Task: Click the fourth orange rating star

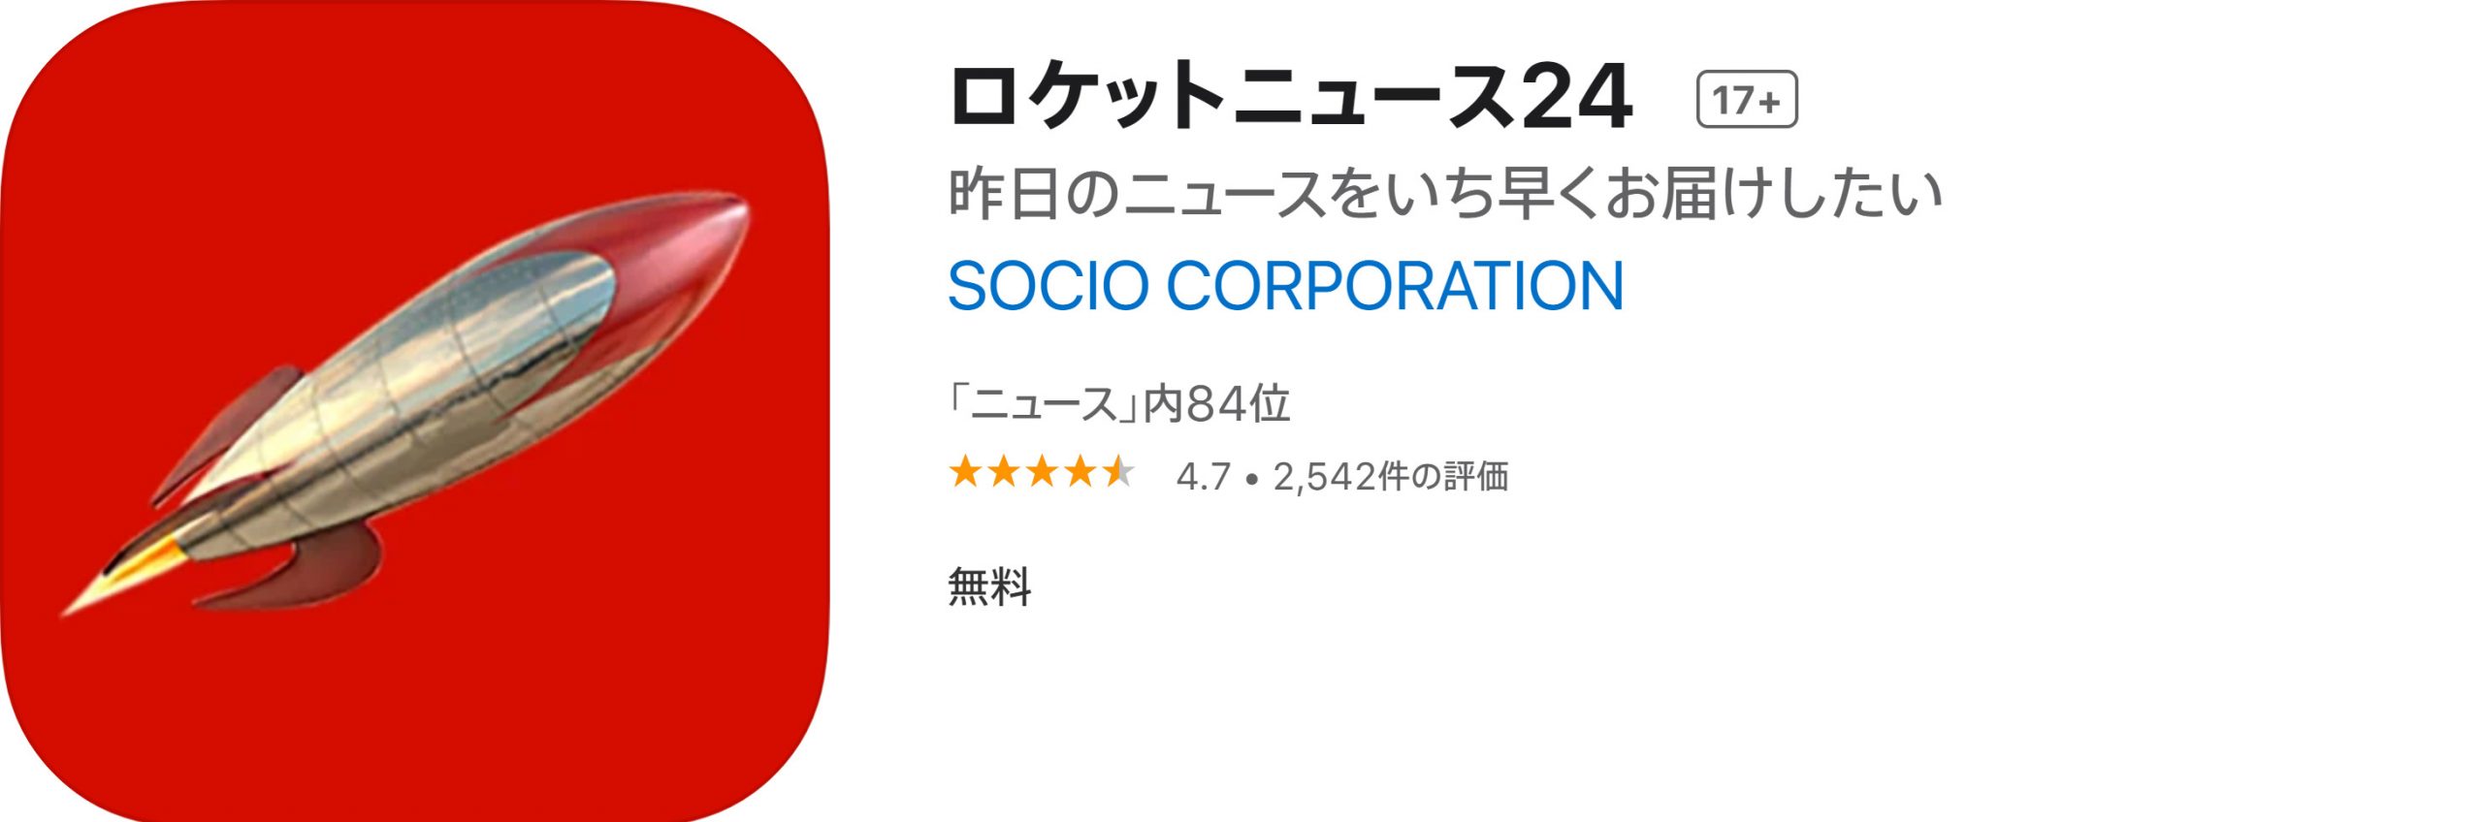Action: pyautogui.click(x=1080, y=472)
